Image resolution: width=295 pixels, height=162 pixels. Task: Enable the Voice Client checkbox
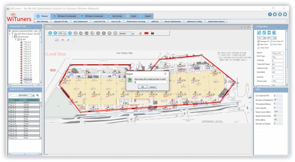[271, 45]
